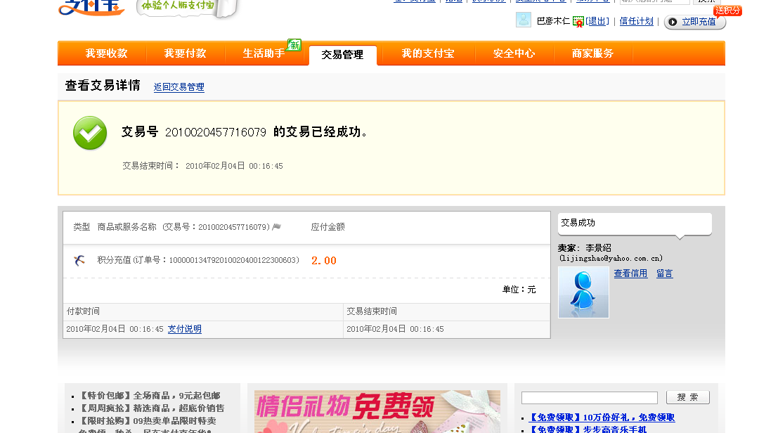Image resolution: width=759 pixels, height=433 pixels.
Task: Click the search input field at bottom right
Action: pyautogui.click(x=589, y=398)
